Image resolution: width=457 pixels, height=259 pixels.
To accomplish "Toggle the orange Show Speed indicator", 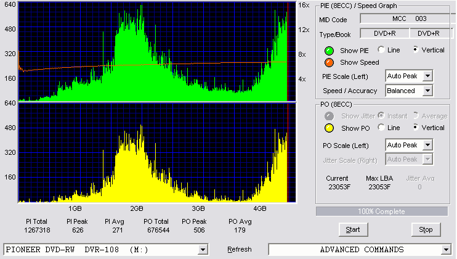I will (x=329, y=62).
